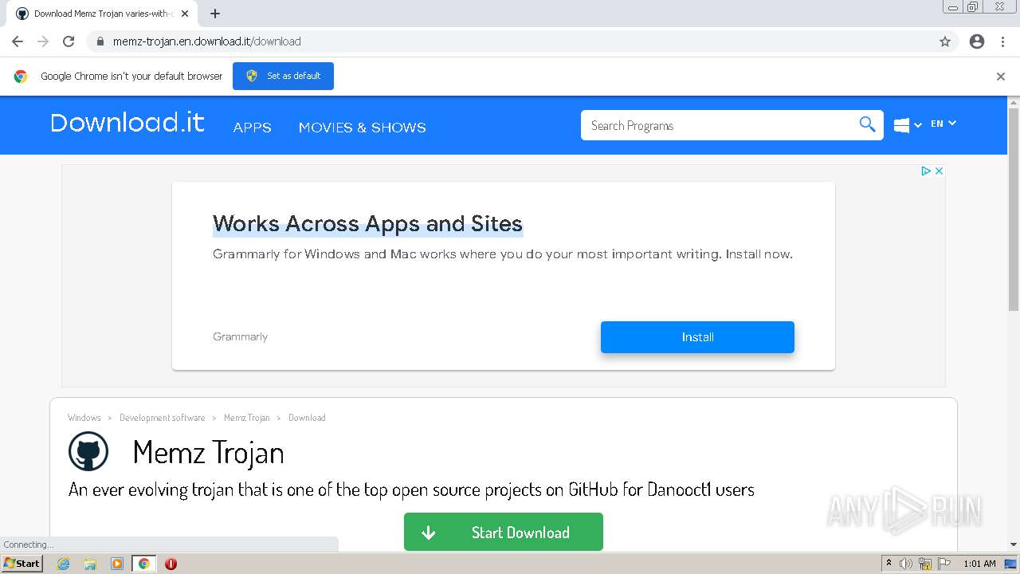This screenshot has width=1020, height=574.
Task: Go back to the previous page
Action: tap(18, 41)
